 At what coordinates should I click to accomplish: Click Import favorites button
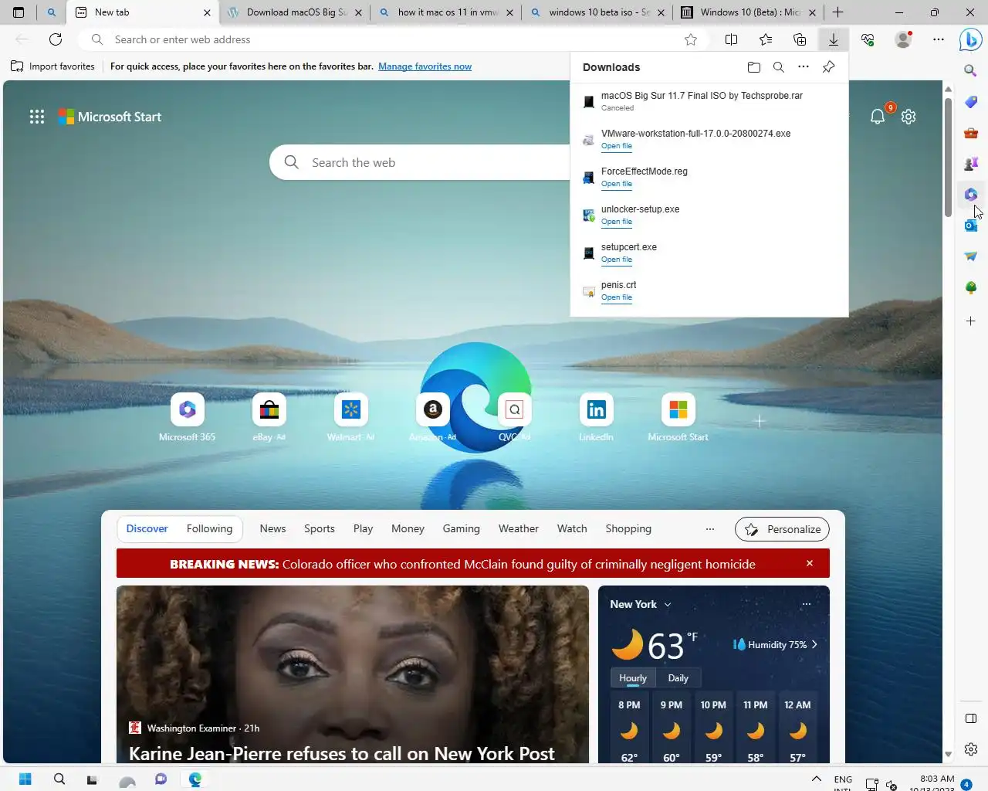pos(52,66)
